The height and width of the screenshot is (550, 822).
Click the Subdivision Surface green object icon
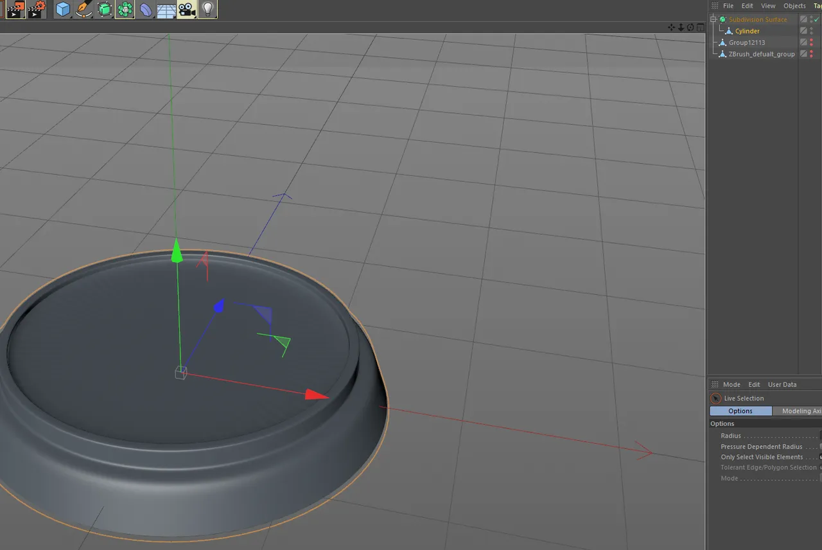click(722, 19)
